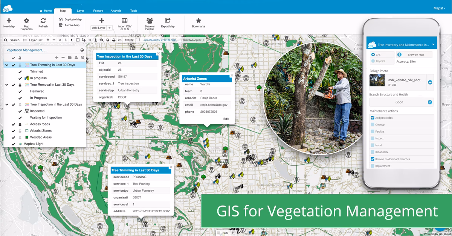Image resolution: width=452 pixels, height=236 pixels.
Task: Open the Layer ribbon tab
Action: 80,11
